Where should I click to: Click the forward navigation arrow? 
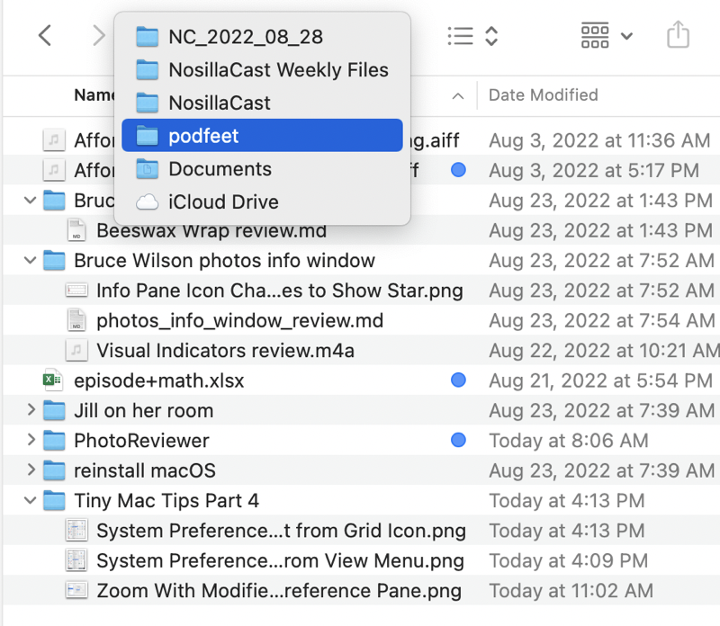[98, 36]
